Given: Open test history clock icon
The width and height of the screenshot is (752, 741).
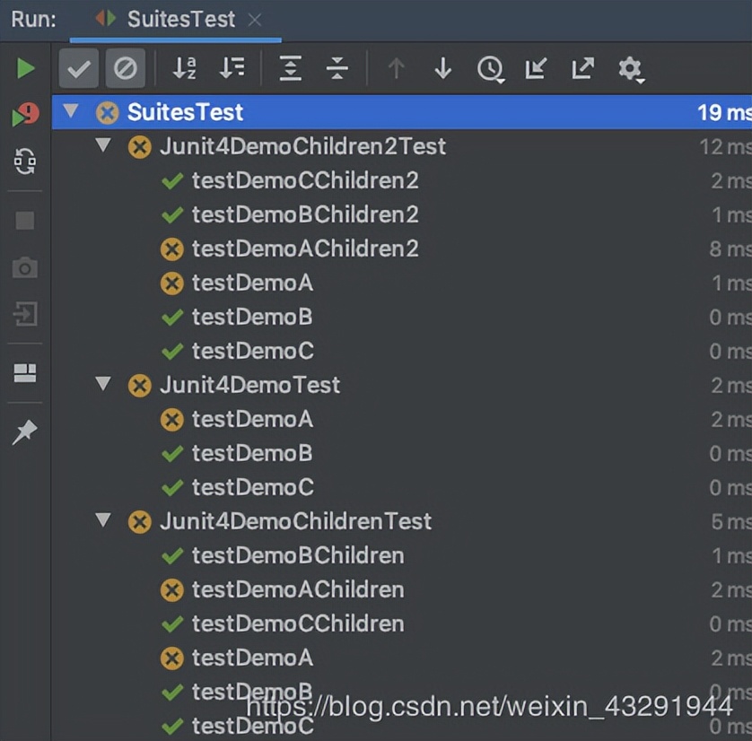Looking at the screenshot, I should point(490,69).
